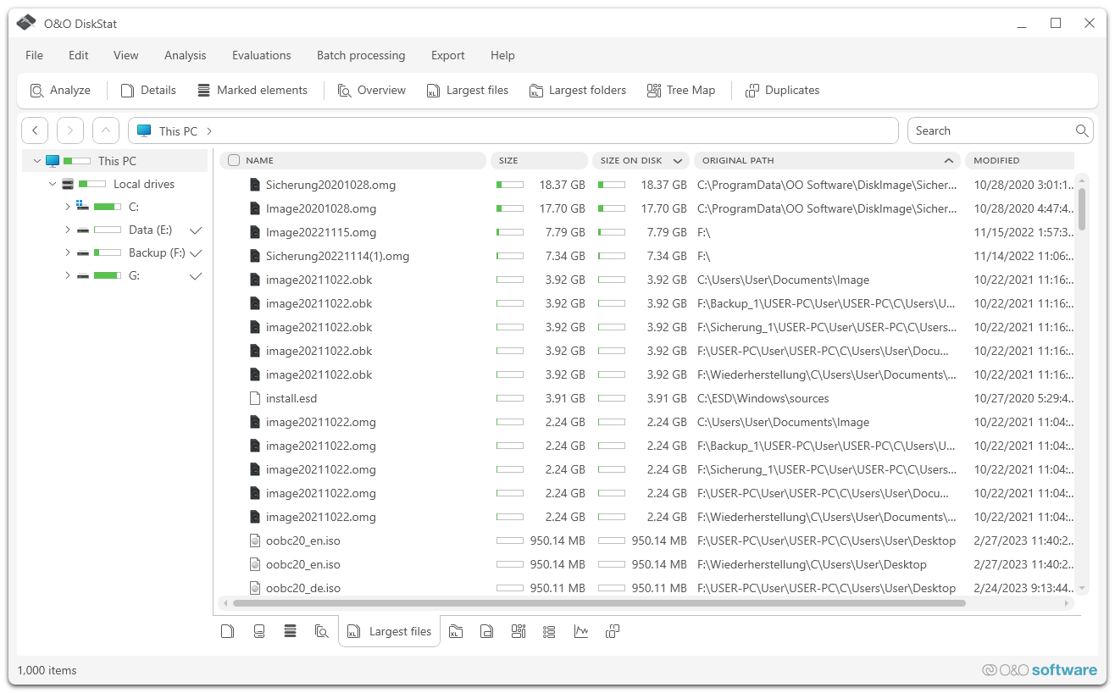
Task: Click the sort arrow in SIZE ON DISK header
Action: 678,160
